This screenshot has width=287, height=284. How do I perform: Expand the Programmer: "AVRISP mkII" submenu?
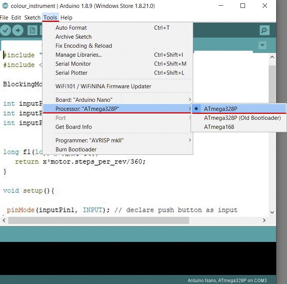click(117, 140)
